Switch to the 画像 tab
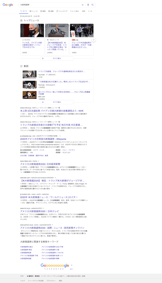 (x=51, y=11)
